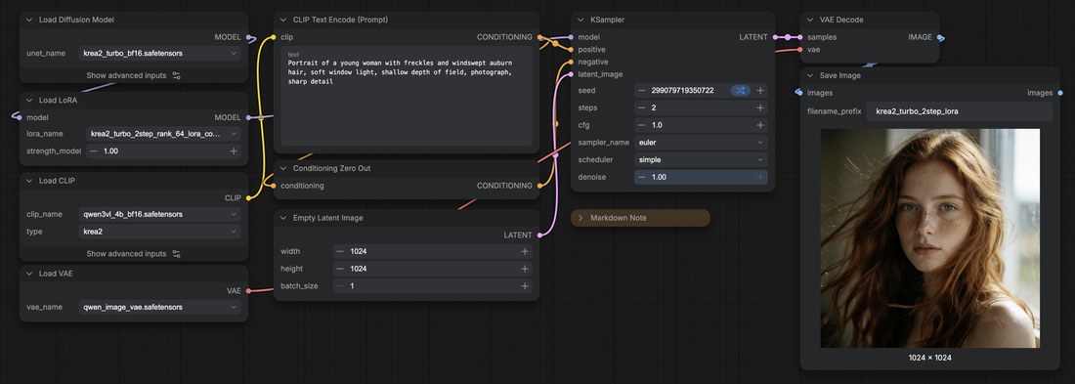The height and width of the screenshot is (384, 1075).
Task: Decrease batch_size with minus icon
Action: (x=340, y=286)
